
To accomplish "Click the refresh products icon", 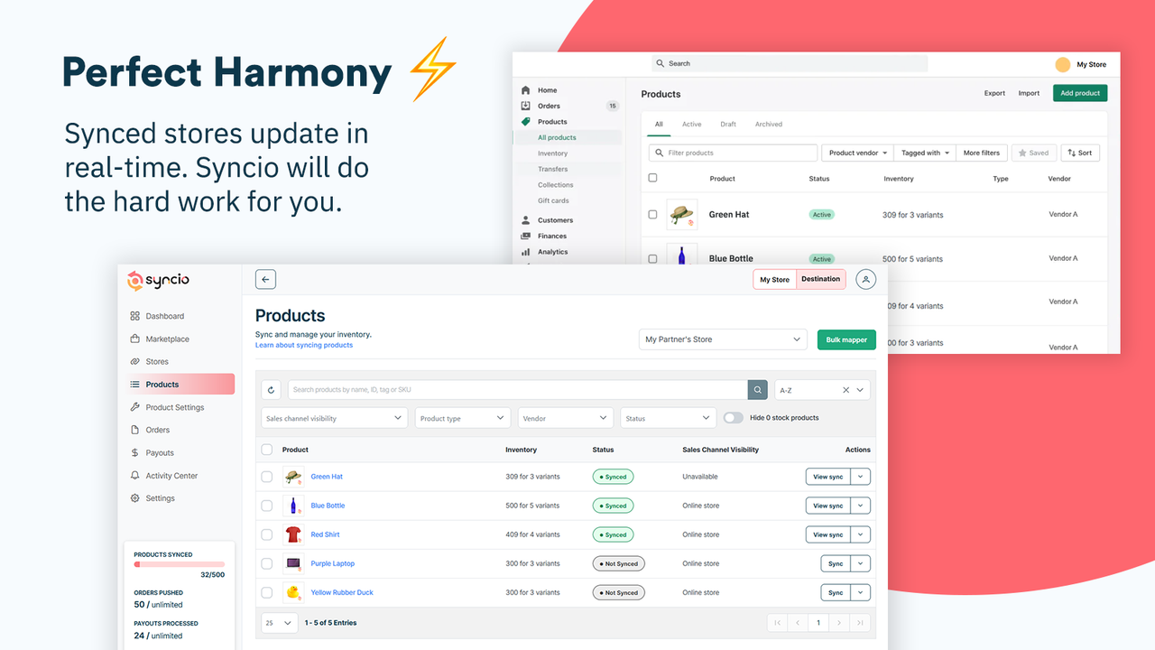I will coord(272,390).
